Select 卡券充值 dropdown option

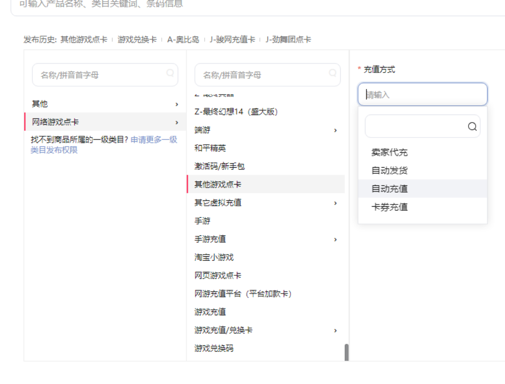pyautogui.click(x=389, y=207)
